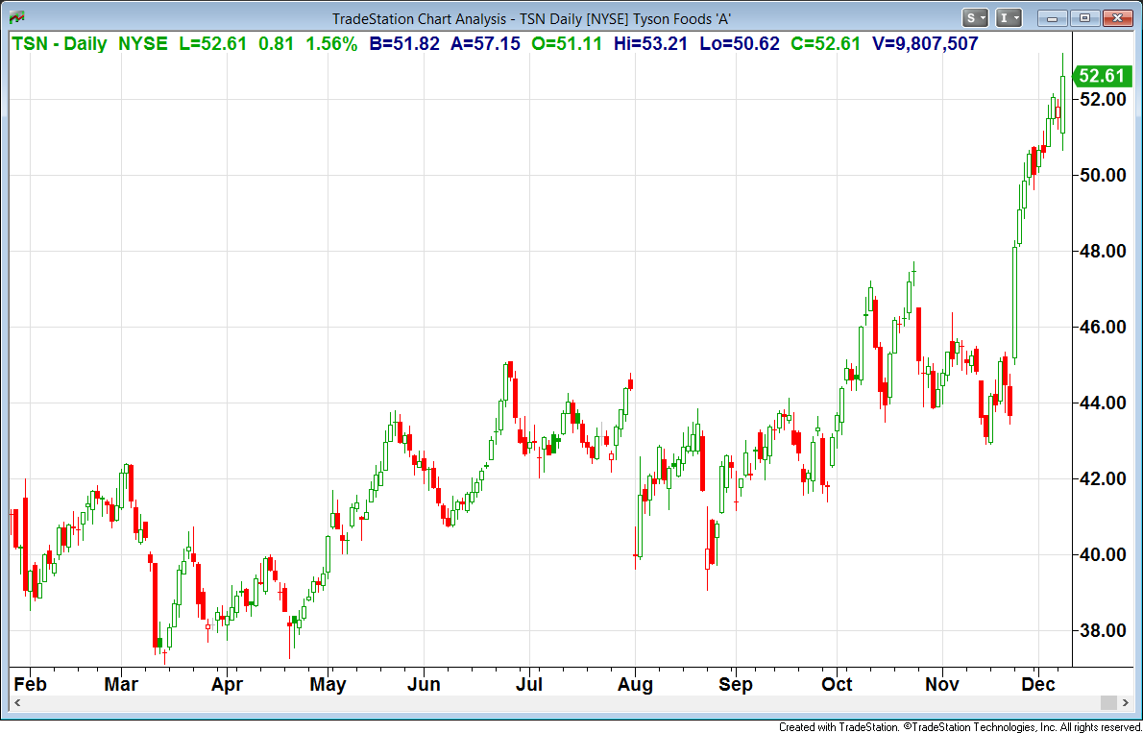1143x733 pixels.
Task: Click the Jul date axis label
Action: (529, 685)
